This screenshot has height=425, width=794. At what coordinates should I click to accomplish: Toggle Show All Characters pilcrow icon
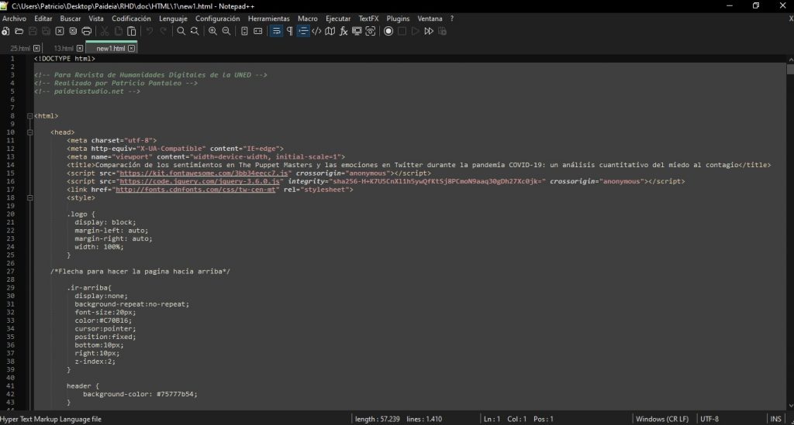coord(290,31)
